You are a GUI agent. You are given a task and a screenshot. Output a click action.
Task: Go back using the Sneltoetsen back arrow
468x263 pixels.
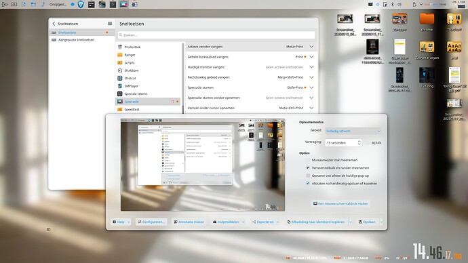click(x=54, y=24)
